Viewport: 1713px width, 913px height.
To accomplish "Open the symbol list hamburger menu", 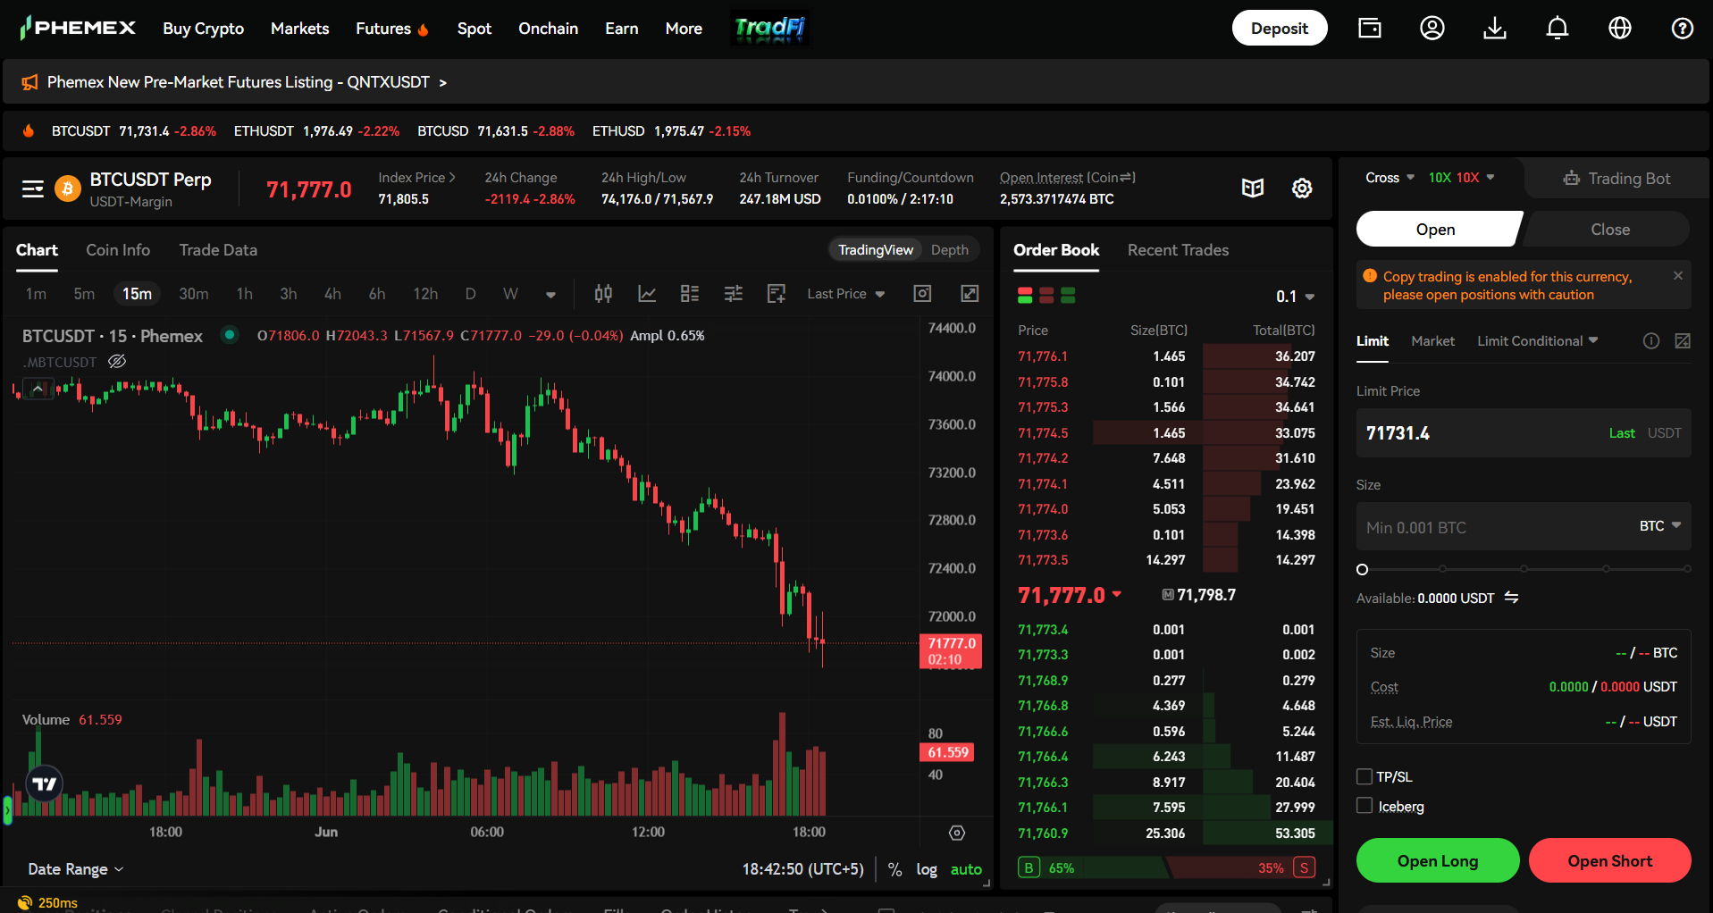I will pos(33,188).
